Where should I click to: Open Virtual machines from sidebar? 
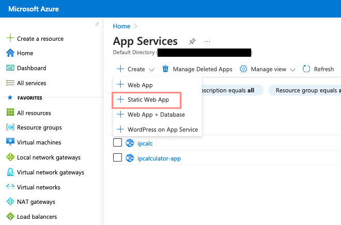pos(39,142)
